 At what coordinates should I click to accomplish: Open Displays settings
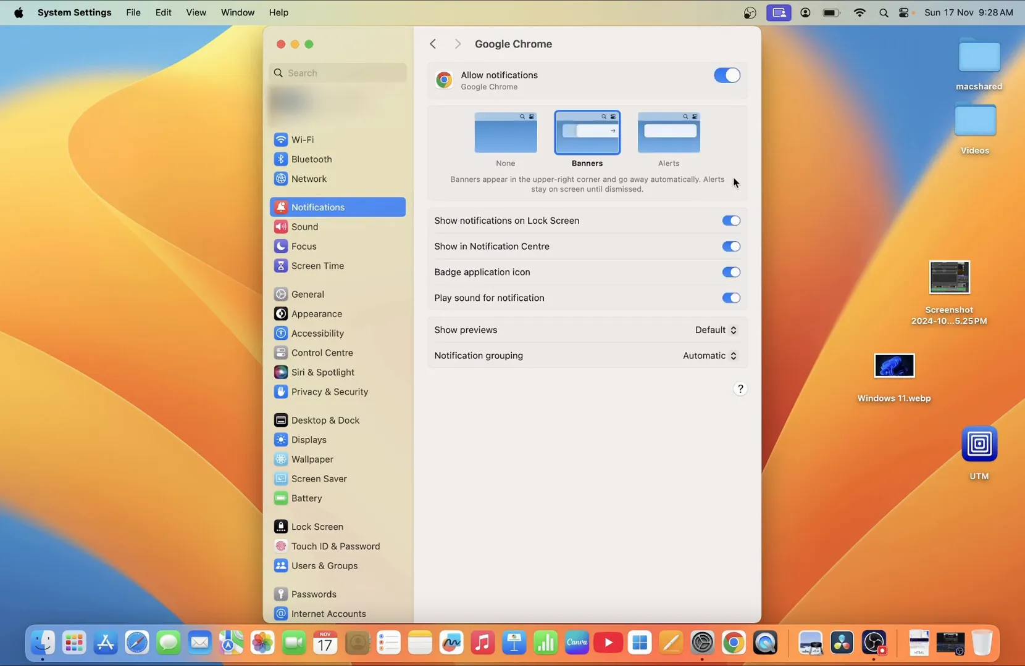click(x=337, y=440)
